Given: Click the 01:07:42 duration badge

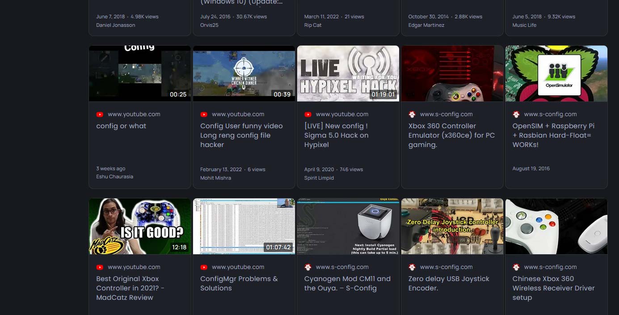Looking at the screenshot, I should pyautogui.click(x=278, y=247).
